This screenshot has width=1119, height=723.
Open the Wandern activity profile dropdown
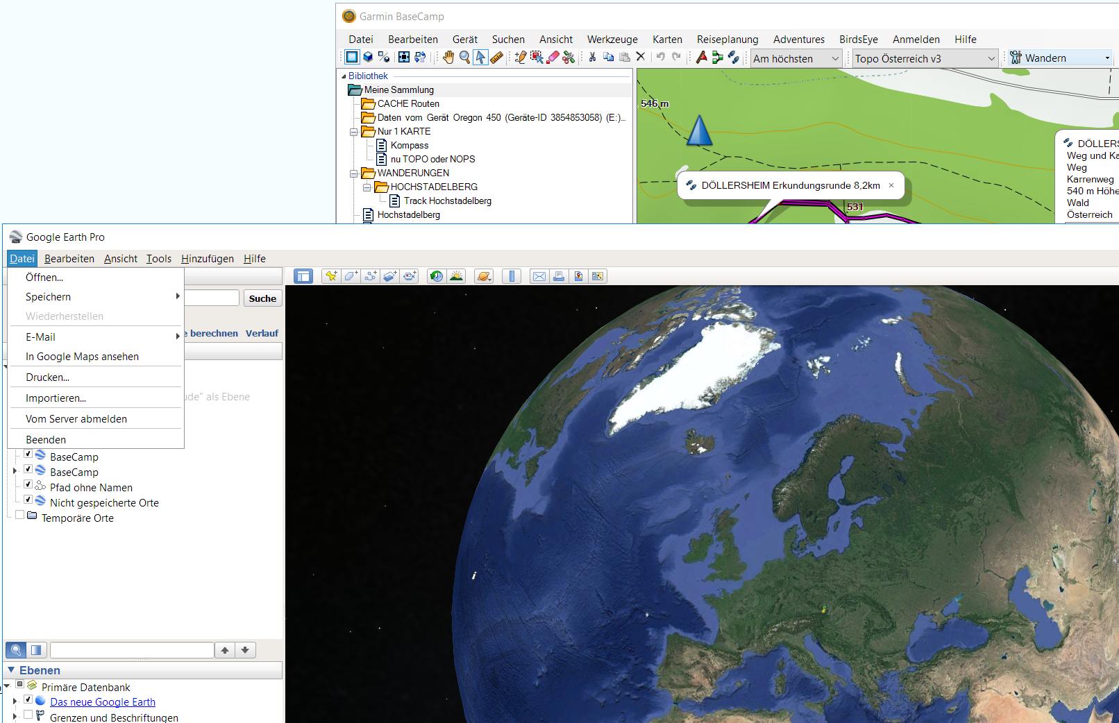tap(1107, 58)
